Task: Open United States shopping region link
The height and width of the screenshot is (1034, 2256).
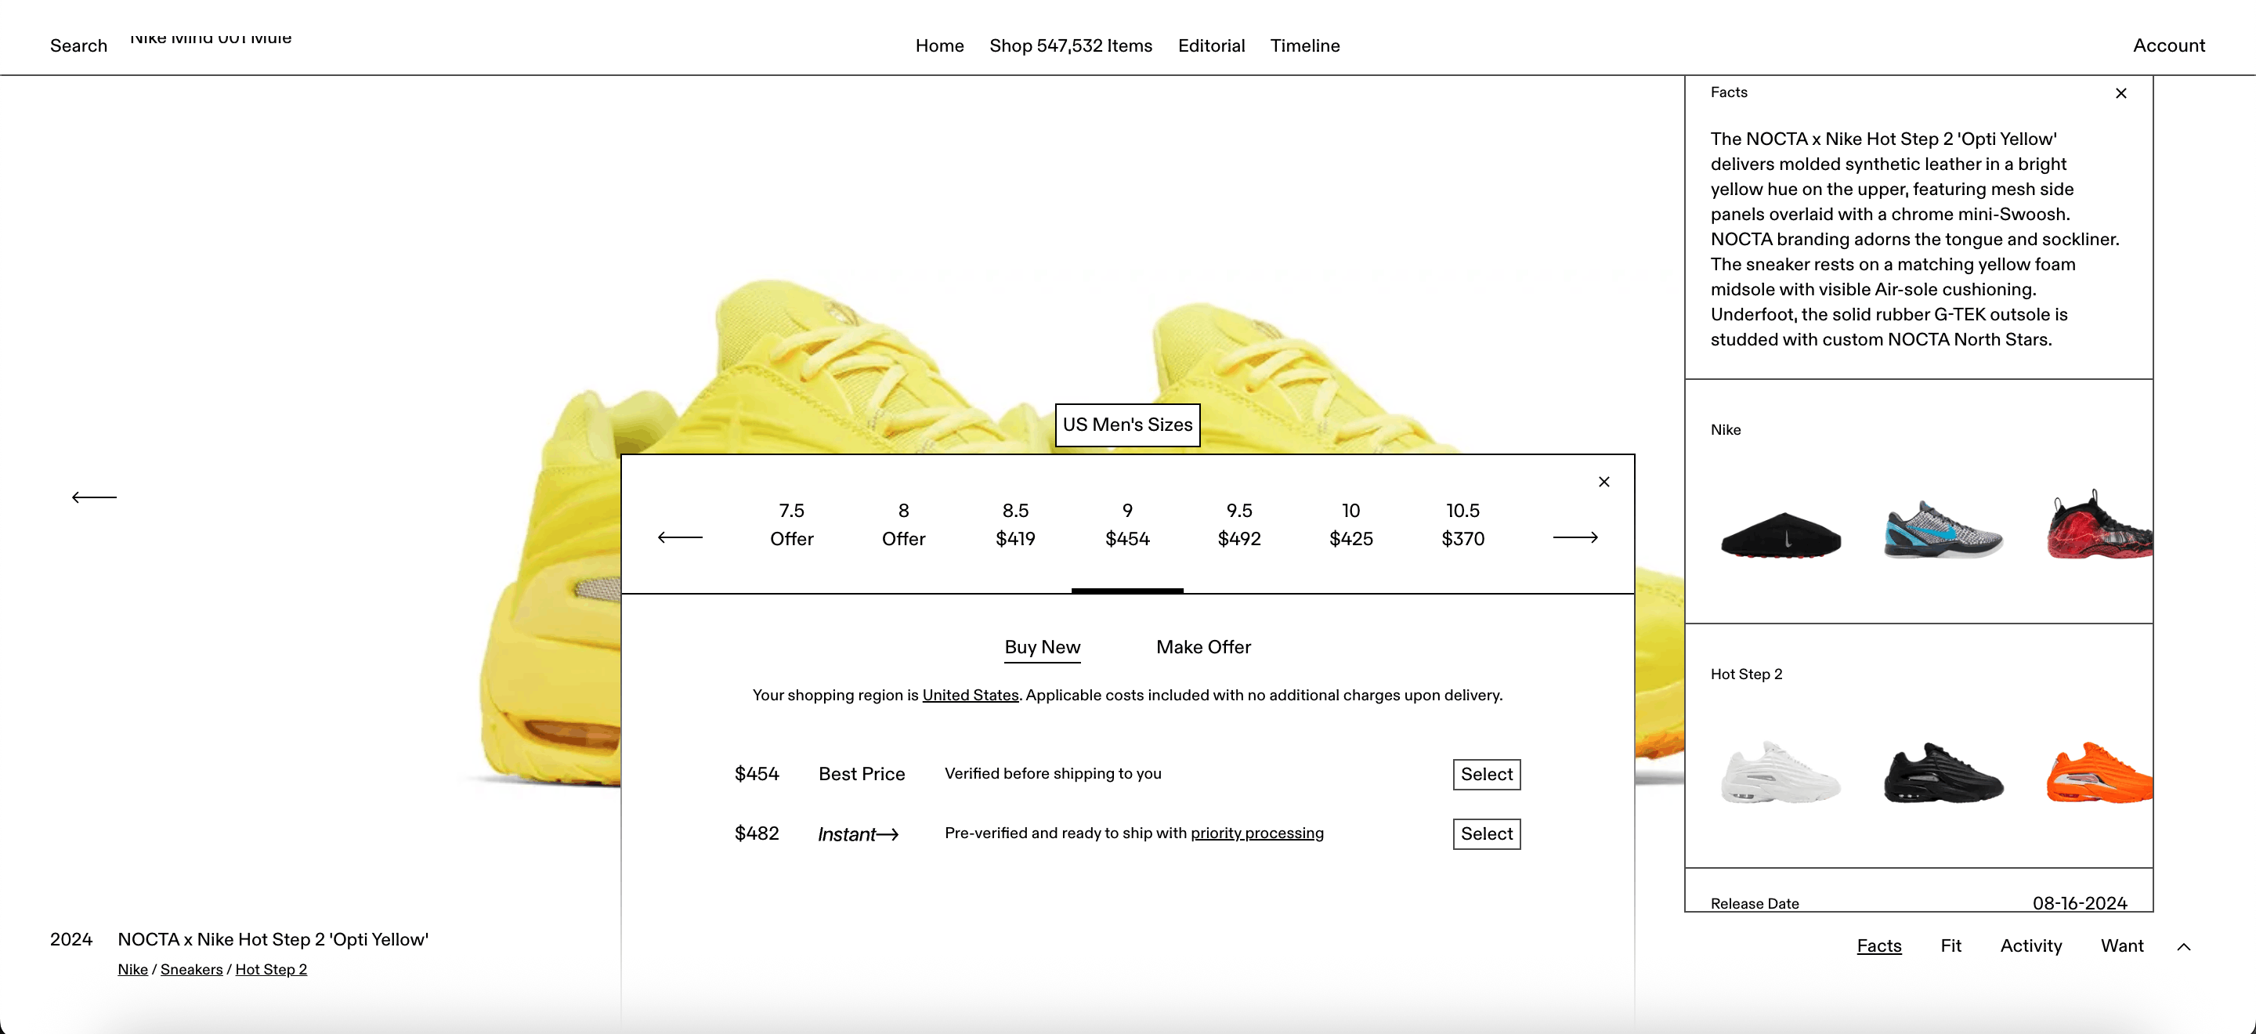Action: tap(971, 695)
